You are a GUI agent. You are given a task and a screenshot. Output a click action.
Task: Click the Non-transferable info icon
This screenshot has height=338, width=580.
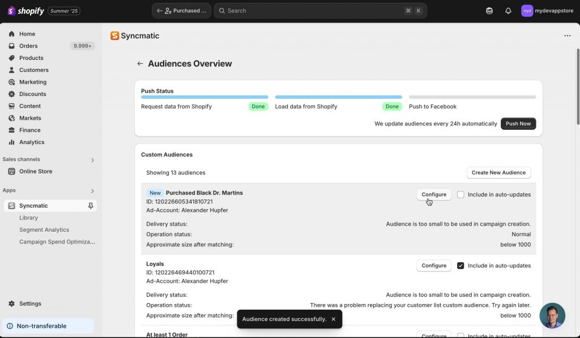[x=10, y=326]
